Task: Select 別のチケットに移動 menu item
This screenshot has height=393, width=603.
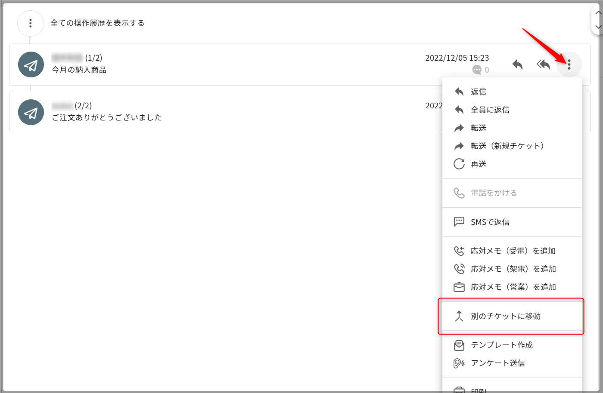Action: (505, 316)
